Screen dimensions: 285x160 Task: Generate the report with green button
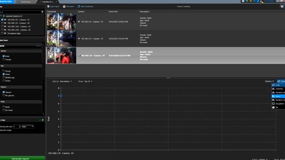(x=22, y=158)
